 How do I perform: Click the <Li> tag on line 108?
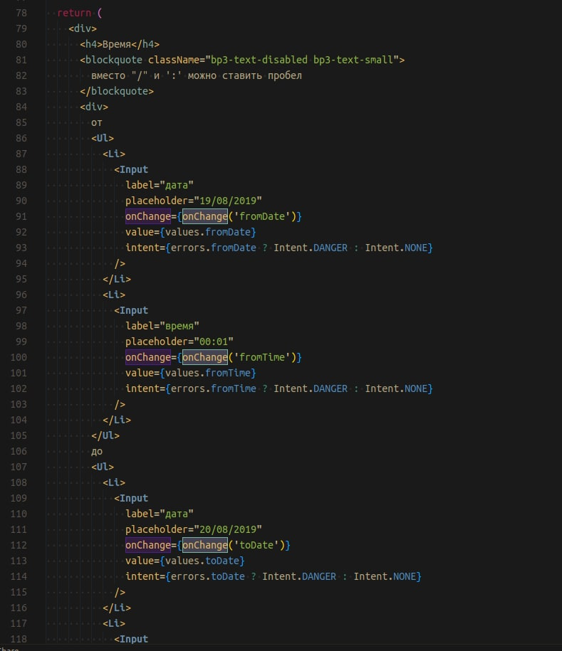pos(114,482)
